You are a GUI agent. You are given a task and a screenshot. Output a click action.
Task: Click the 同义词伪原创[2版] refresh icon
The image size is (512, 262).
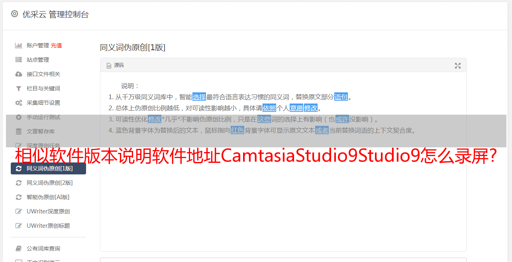pyautogui.click(x=18, y=183)
